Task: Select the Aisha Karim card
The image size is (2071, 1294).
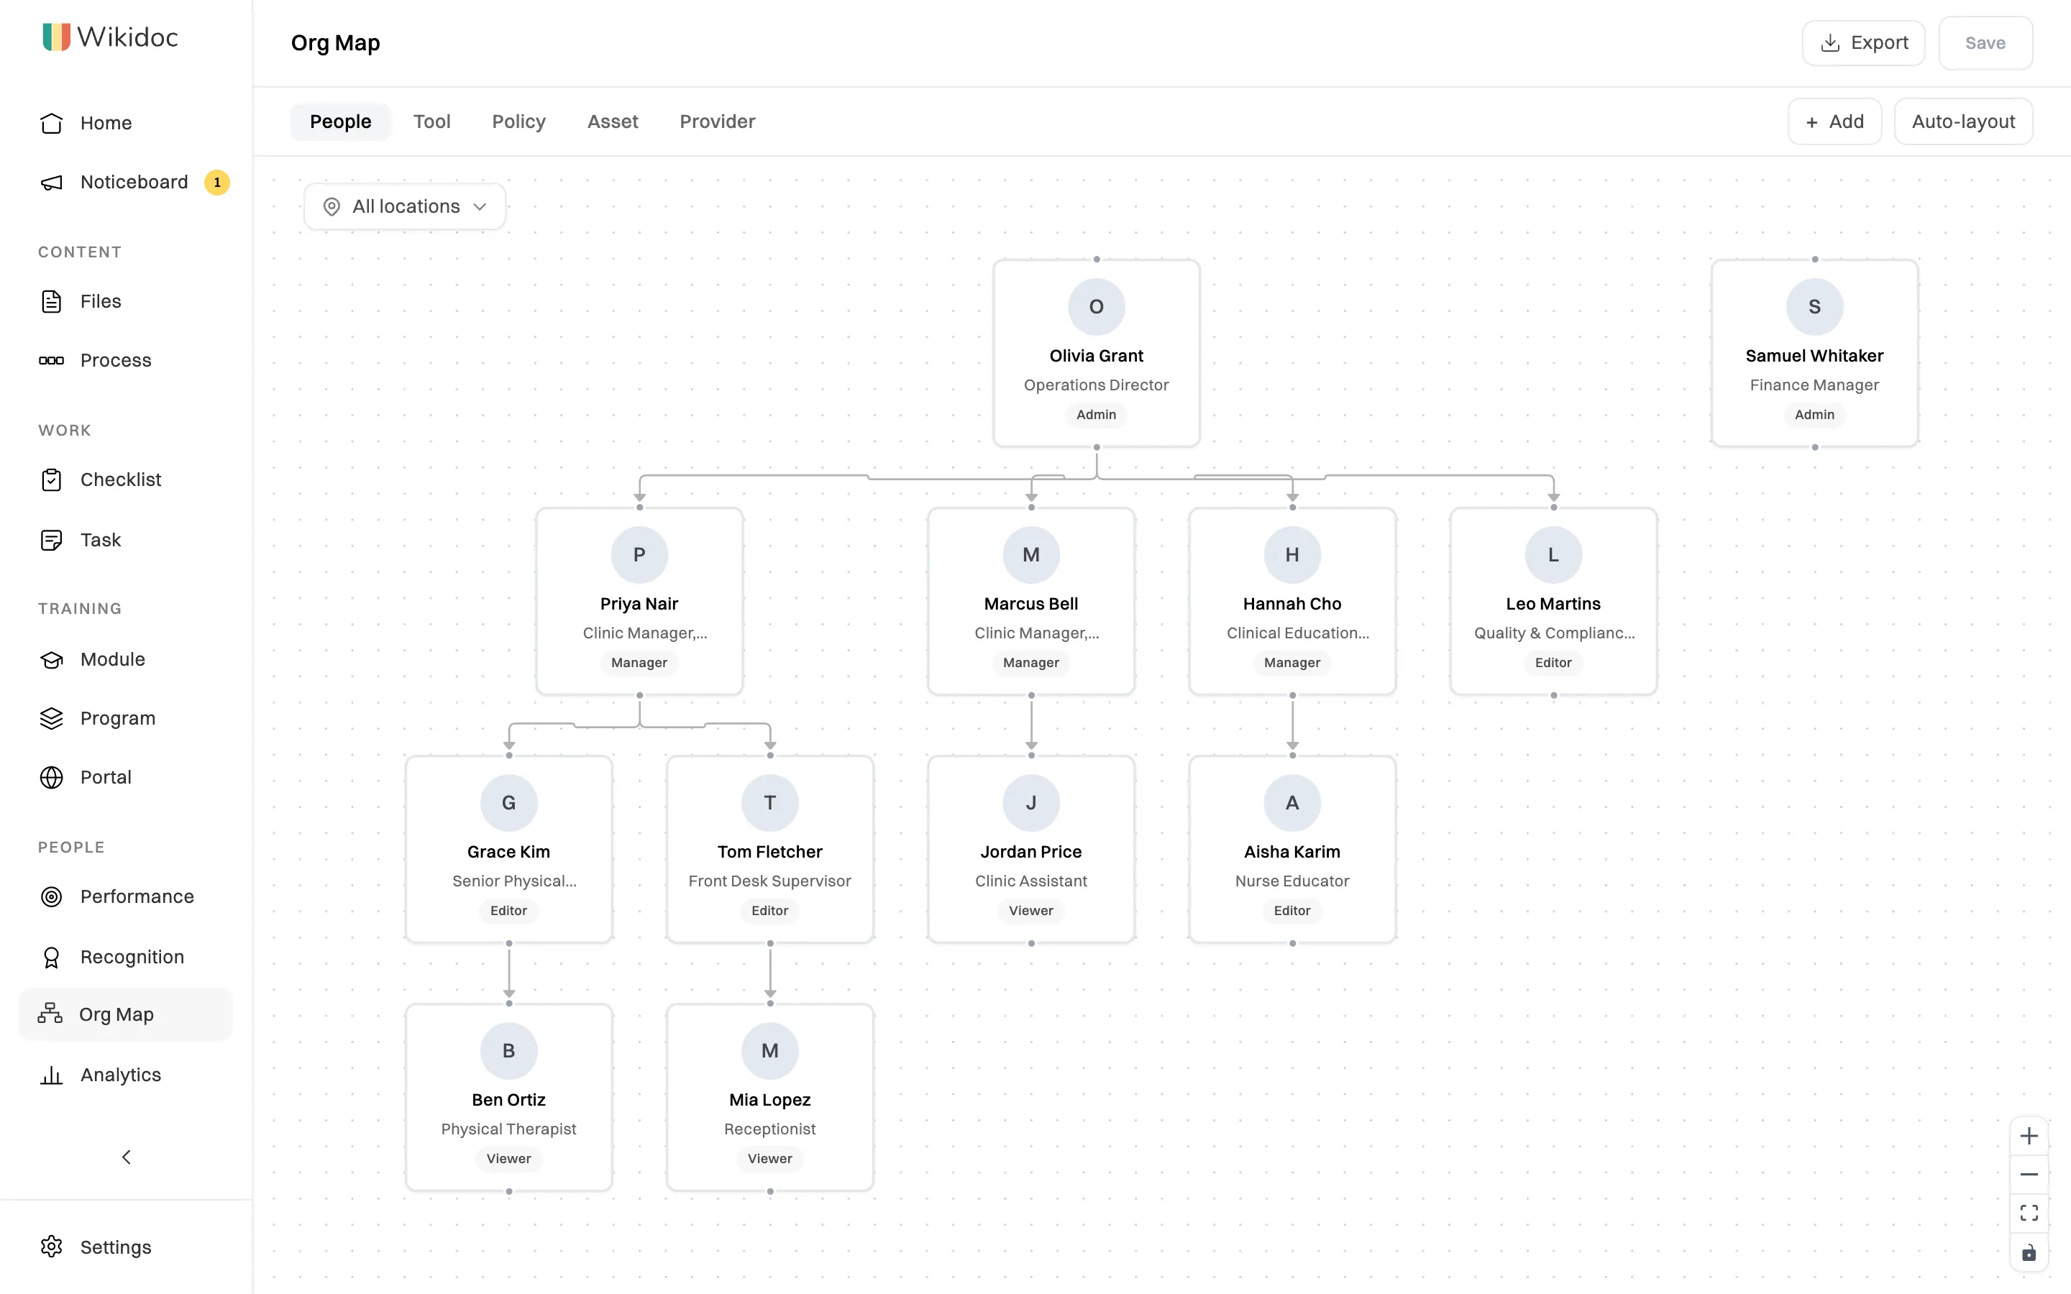Action: pos(1292,850)
